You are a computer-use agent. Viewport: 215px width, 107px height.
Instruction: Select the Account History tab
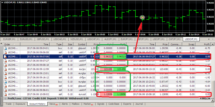click(x=37, y=104)
